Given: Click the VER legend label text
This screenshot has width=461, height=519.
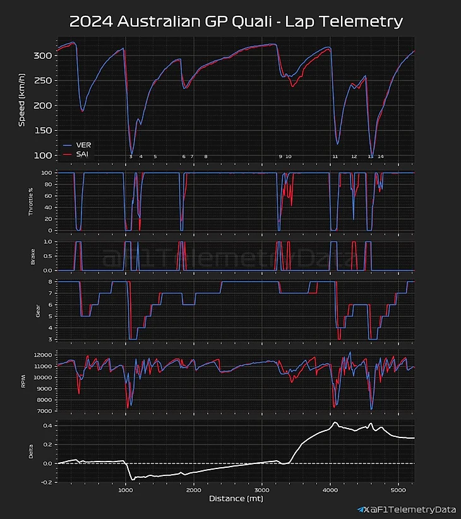Looking at the screenshot, I should [83, 145].
